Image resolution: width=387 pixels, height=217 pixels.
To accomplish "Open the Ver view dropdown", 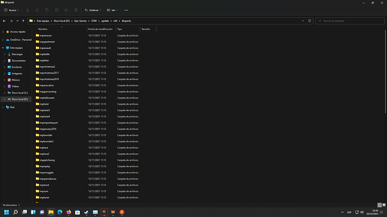I will point(112,10).
